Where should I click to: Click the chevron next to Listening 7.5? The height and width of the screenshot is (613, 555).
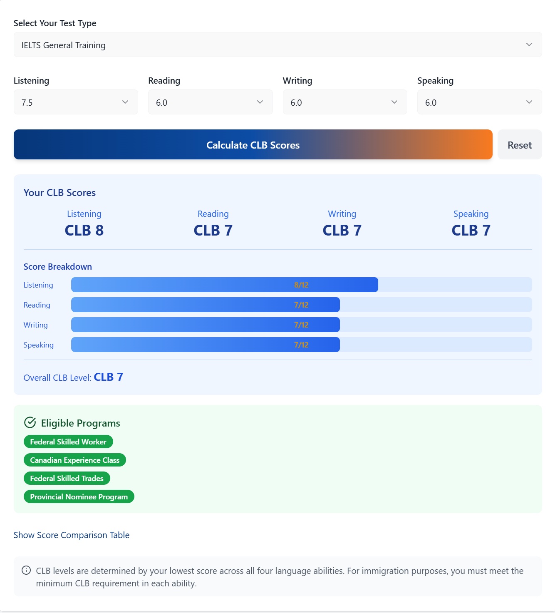(126, 102)
